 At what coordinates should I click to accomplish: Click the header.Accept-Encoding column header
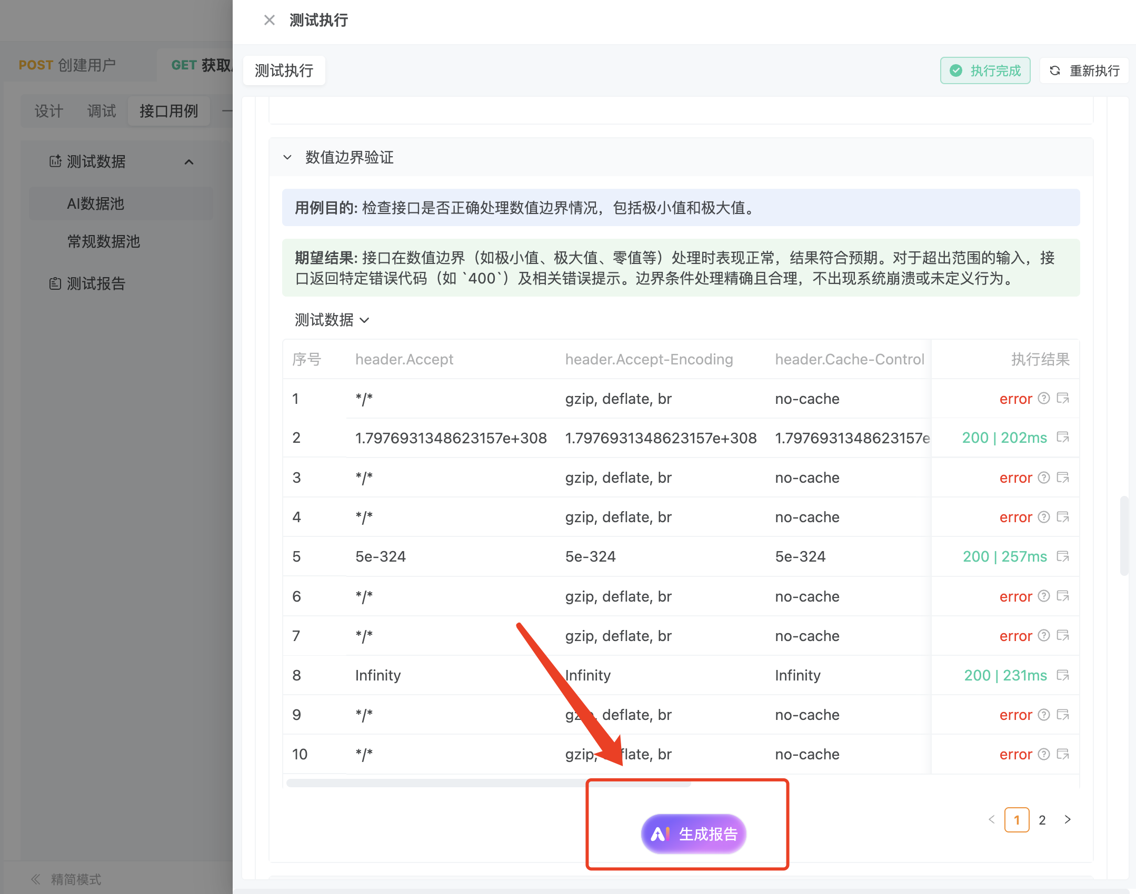(649, 359)
